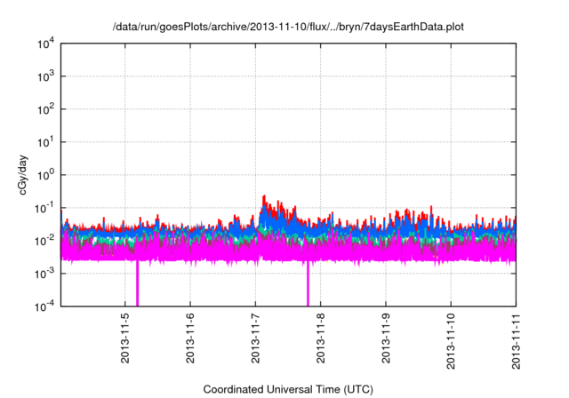Click the 10^-4 y-axis tick label
Viewport: 569px width, 398px height.
pos(44,306)
